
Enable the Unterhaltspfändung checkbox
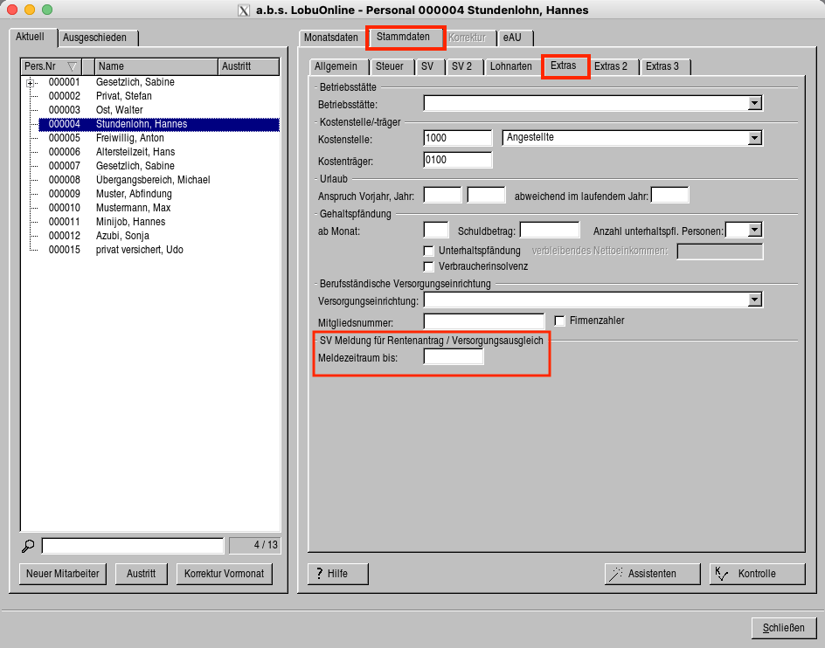[429, 252]
